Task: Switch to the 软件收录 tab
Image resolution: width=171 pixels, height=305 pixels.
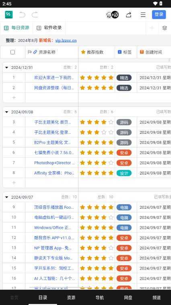Action: click(x=49, y=28)
